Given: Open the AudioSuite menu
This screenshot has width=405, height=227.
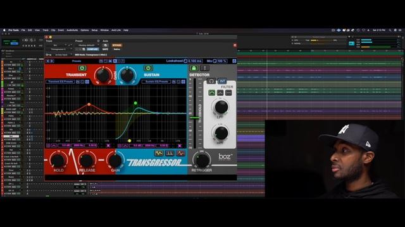Looking at the screenshot, I should (72, 30).
